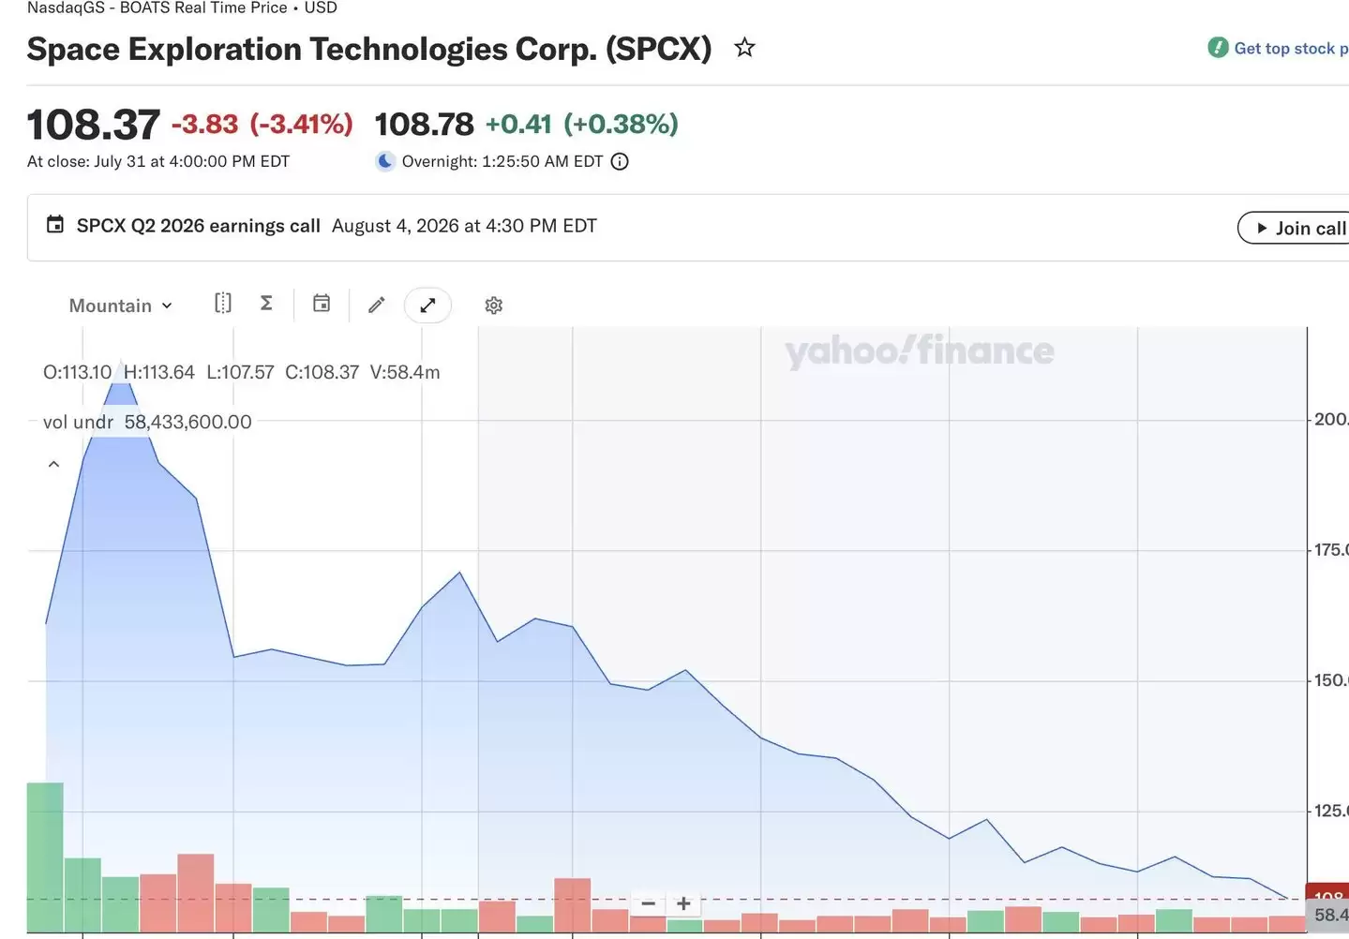Image resolution: width=1349 pixels, height=939 pixels.
Task: Click the overnight moon icon
Action: 385,161
